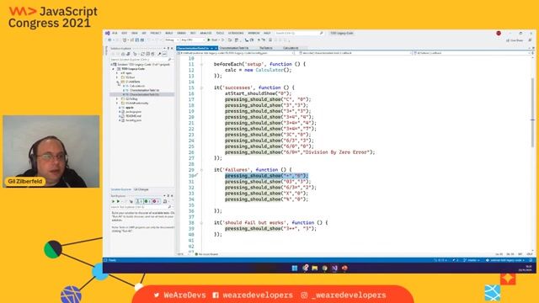Click the red account avatar icon
Image resolution: width=539 pixels, height=303 pixels.
click(x=499, y=34)
